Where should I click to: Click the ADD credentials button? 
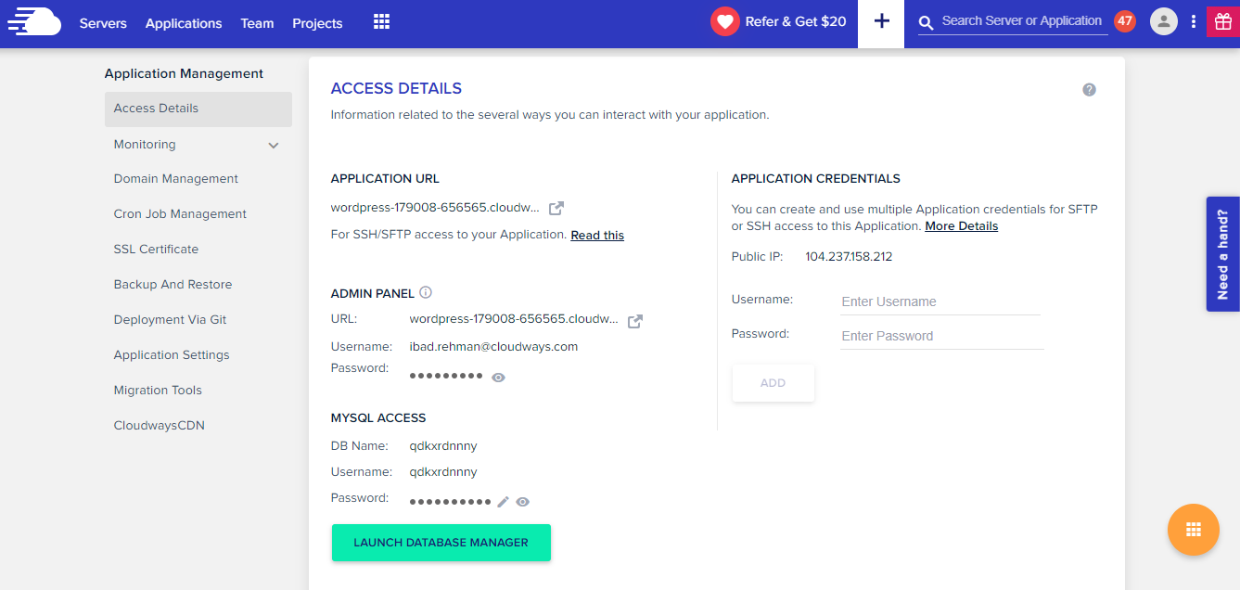[773, 383]
